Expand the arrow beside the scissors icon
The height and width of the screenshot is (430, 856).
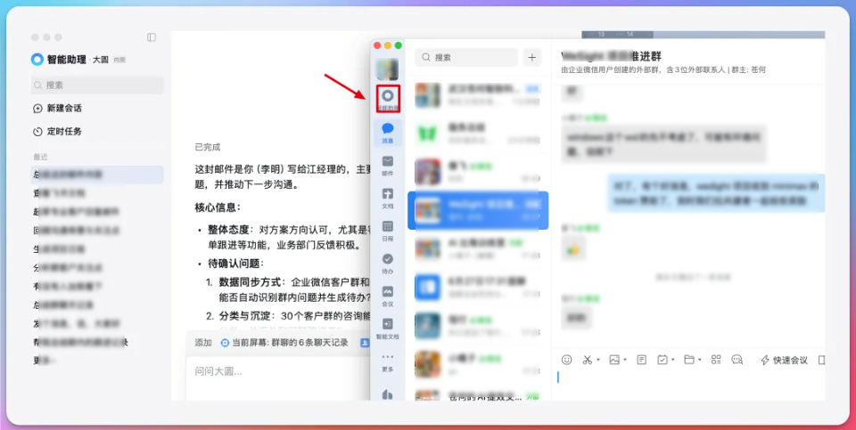597,360
